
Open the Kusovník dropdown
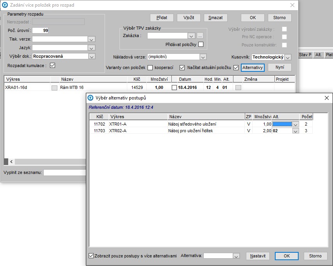point(288,57)
